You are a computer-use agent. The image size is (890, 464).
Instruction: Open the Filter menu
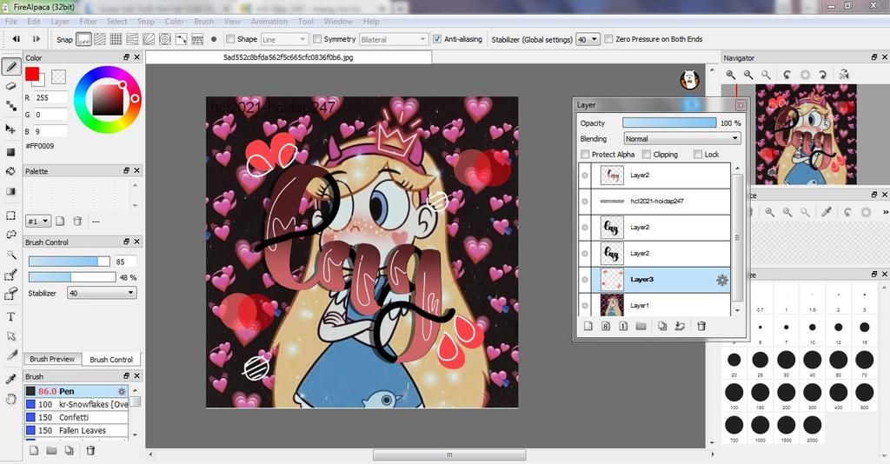(88, 21)
